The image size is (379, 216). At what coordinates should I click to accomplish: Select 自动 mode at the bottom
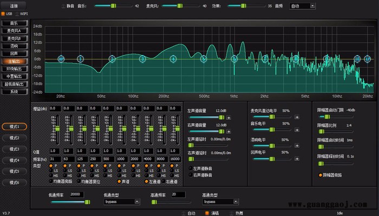click(184, 213)
